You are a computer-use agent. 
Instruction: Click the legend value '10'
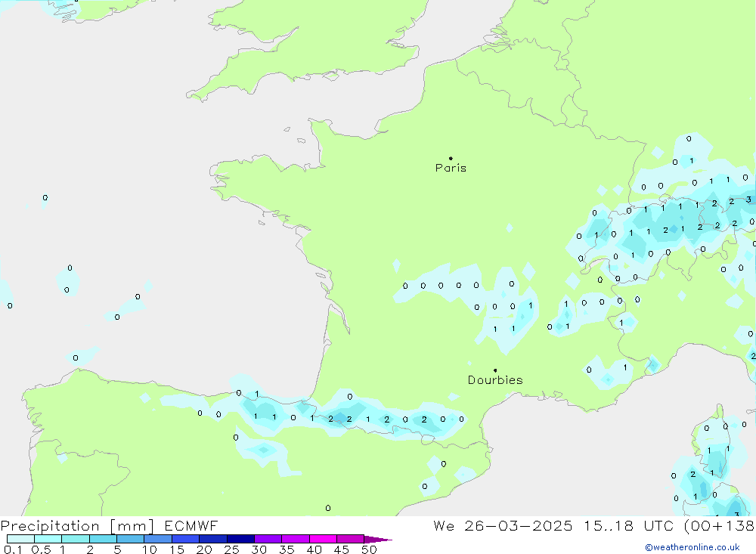[150, 549]
